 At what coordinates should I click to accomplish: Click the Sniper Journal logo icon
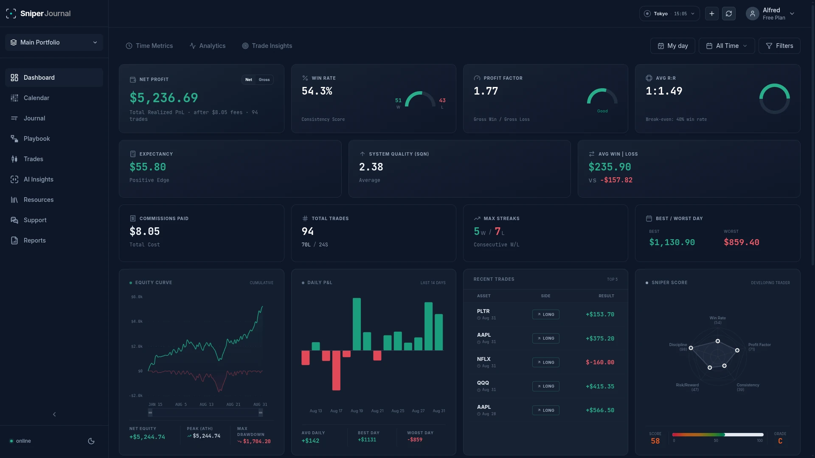tap(11, 14)
